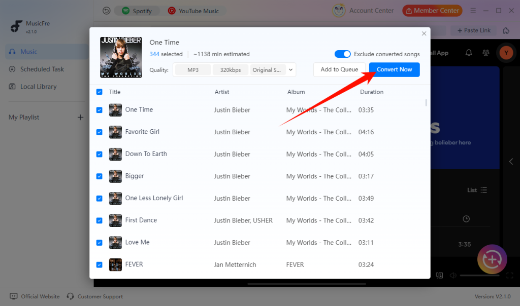Uncheck the First Dance checkbox
Screen dimensions: 520x306
pos(99,221)
